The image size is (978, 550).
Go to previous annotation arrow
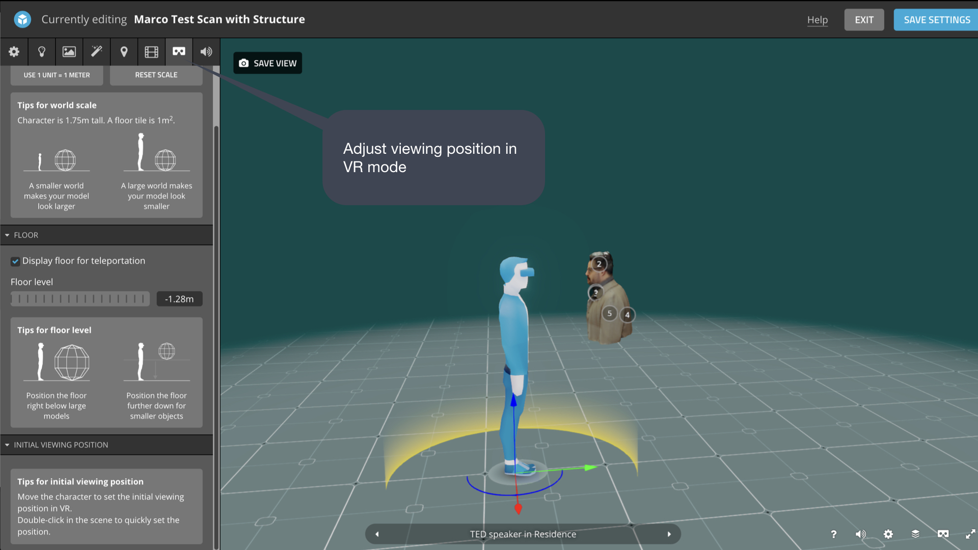377,534
